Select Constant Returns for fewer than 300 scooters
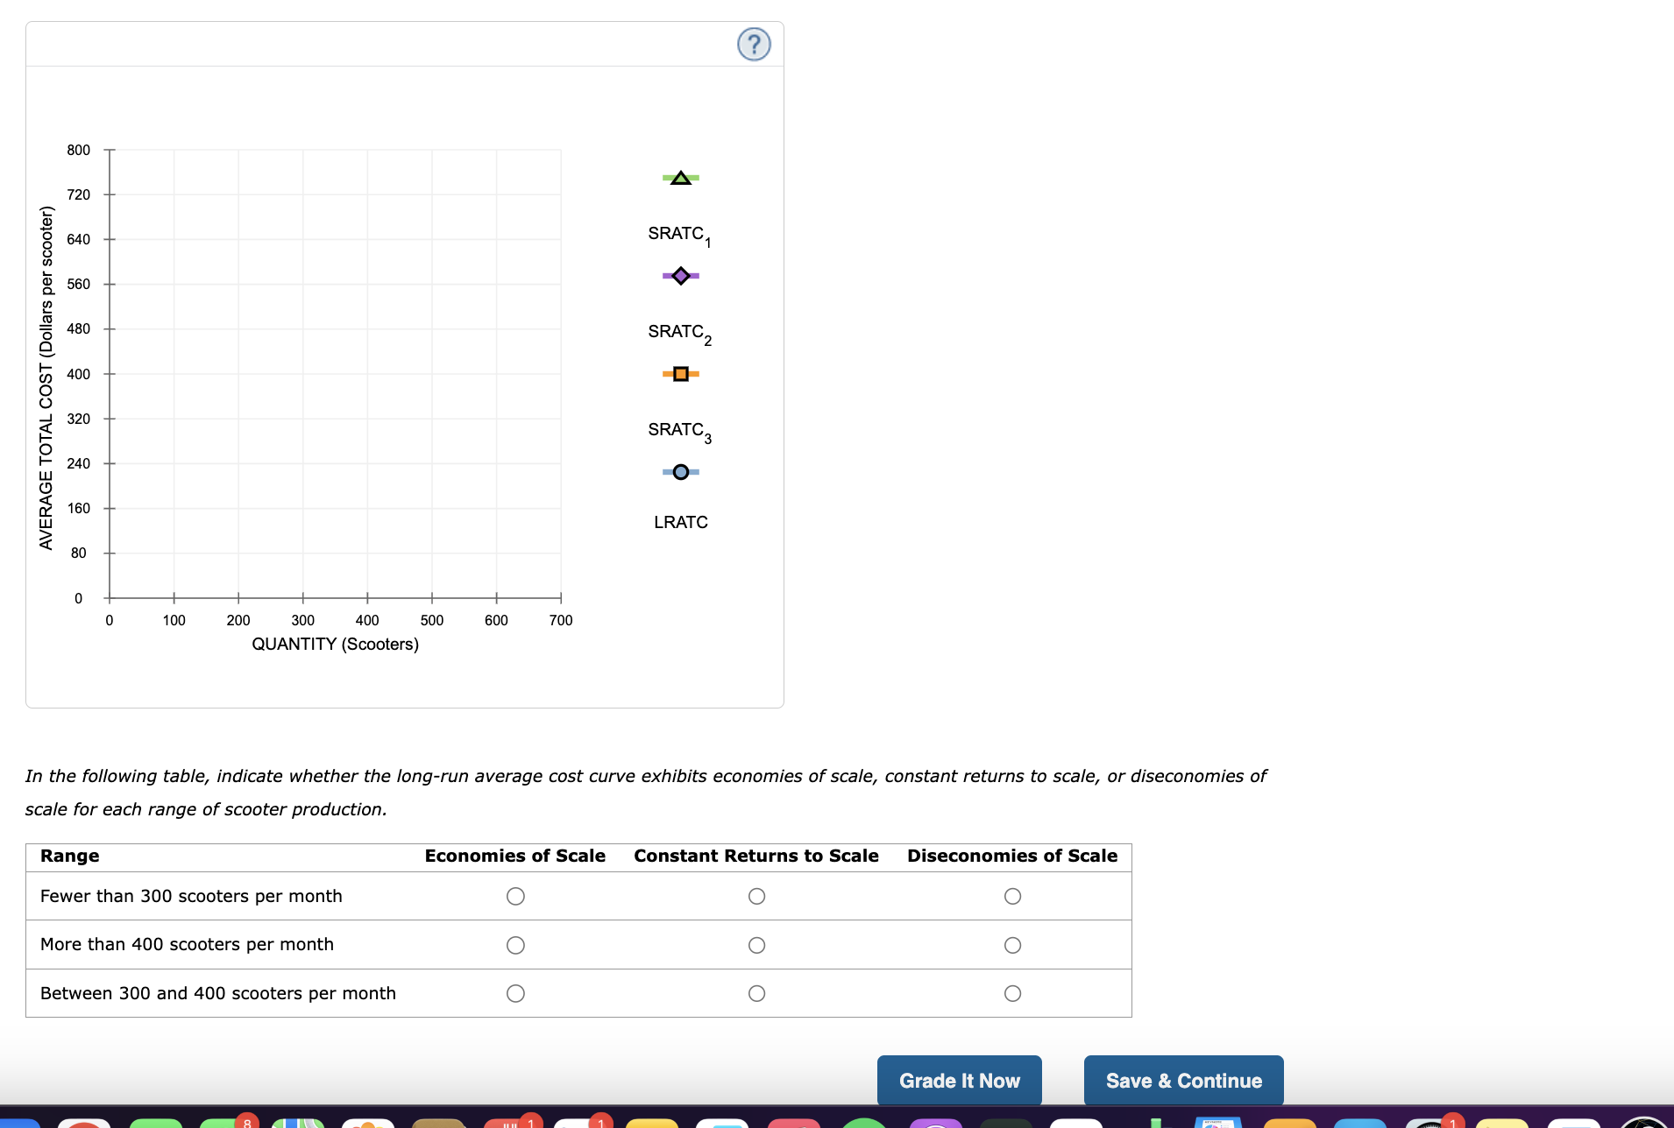1674x1128 pixels. pos(756,896)
